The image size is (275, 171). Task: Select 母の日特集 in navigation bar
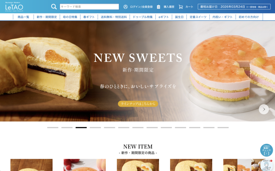click(x=70, y=17)
